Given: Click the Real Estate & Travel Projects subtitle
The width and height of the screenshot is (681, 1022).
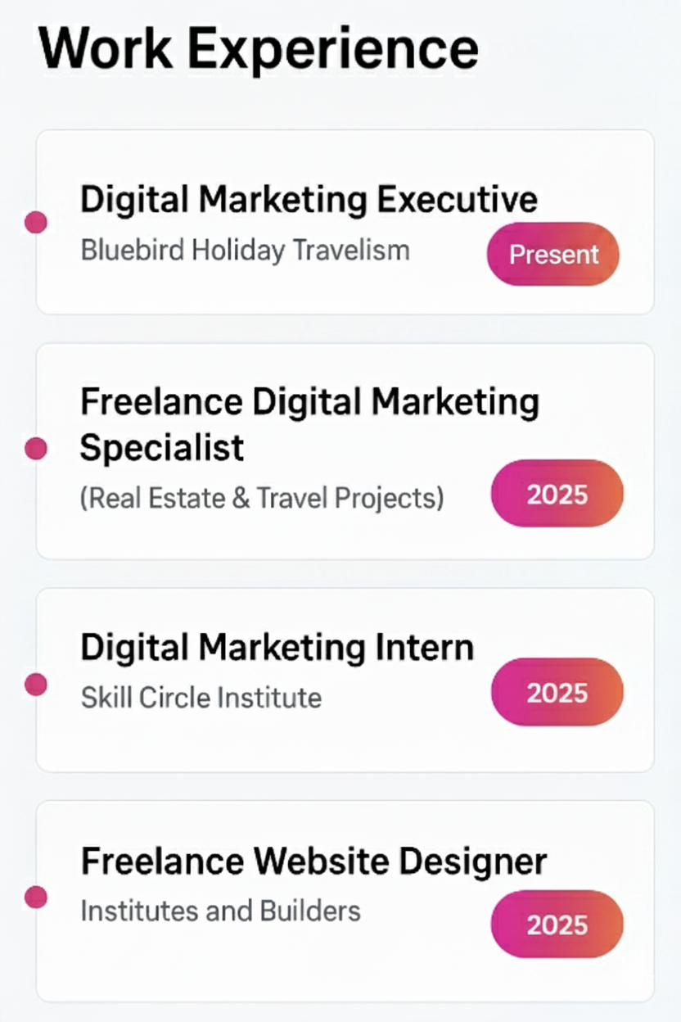Looking at the screenshot, I should point(261,498).
